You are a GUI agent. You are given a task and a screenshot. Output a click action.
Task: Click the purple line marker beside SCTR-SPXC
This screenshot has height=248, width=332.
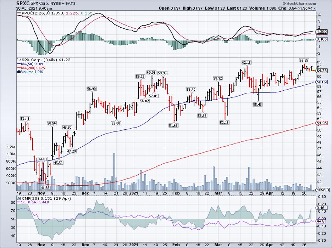click(x=19, y=202)
